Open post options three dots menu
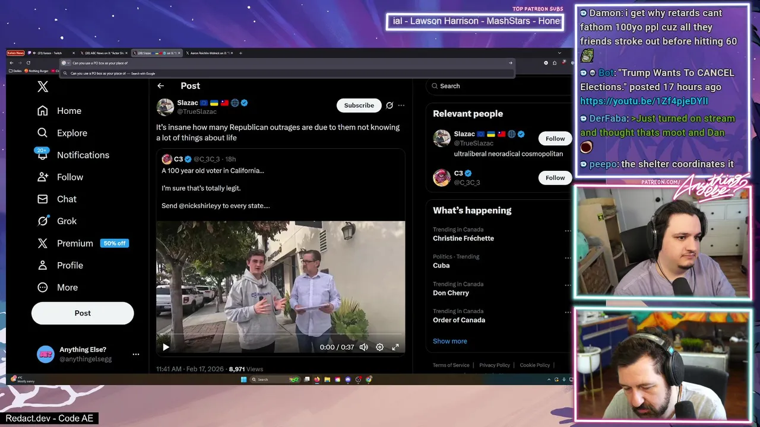This screenshot has width=760, height=427. [x=401, y=106]
